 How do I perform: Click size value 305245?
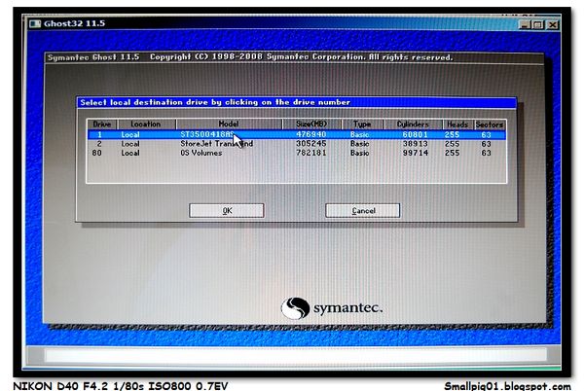point(311,144)
